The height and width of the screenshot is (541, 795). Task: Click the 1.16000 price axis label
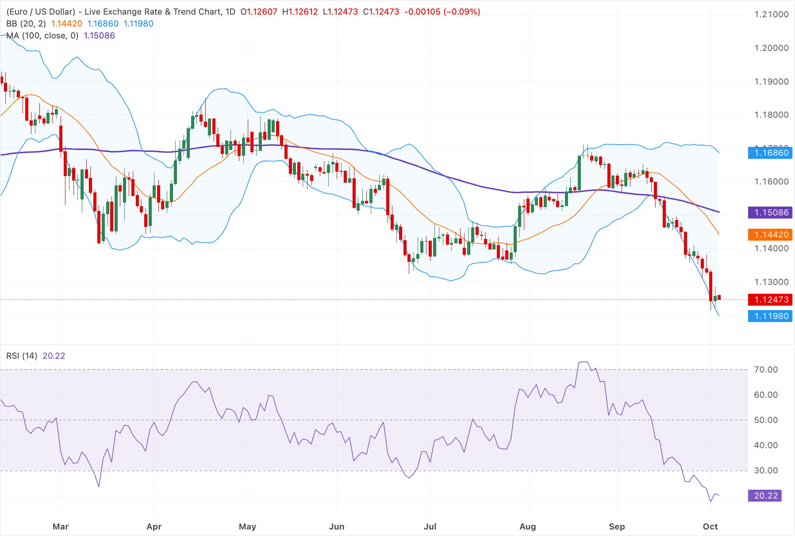tap(772, 182)
